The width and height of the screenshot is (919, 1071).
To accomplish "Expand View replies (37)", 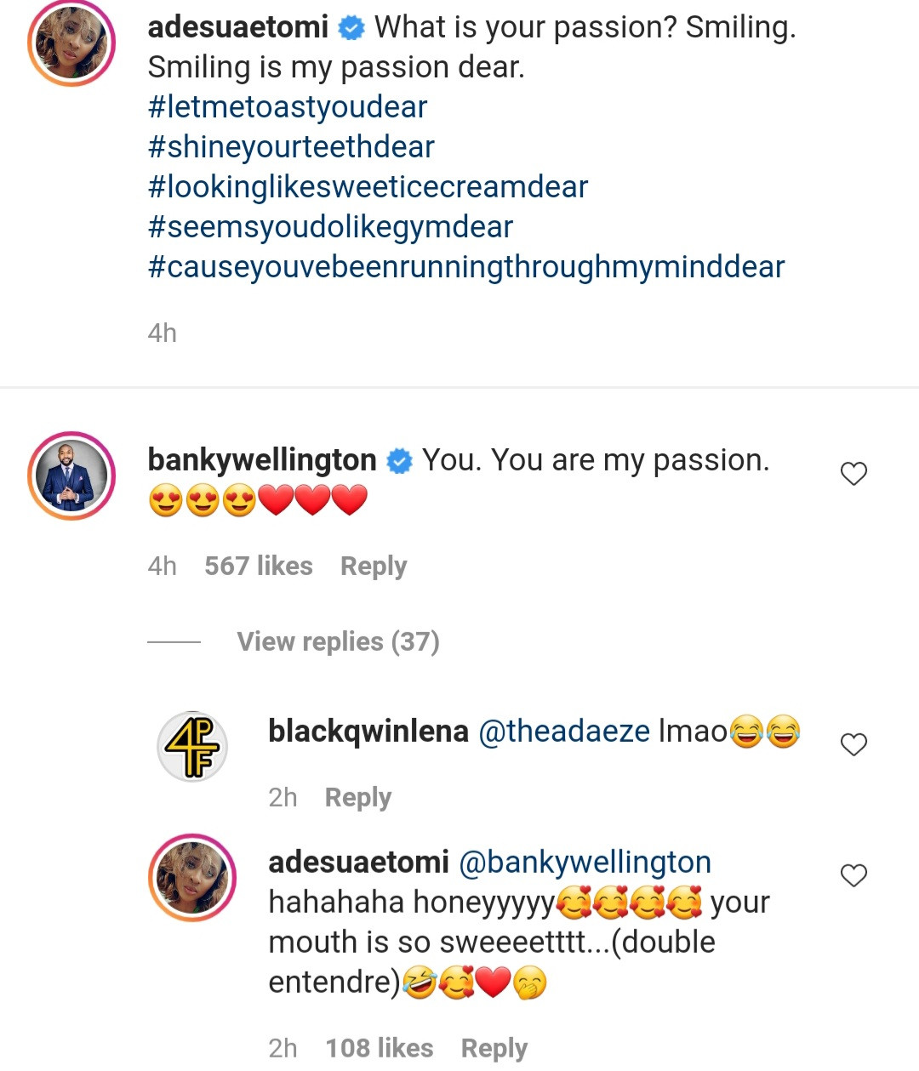I will click(x=338, y=641).
